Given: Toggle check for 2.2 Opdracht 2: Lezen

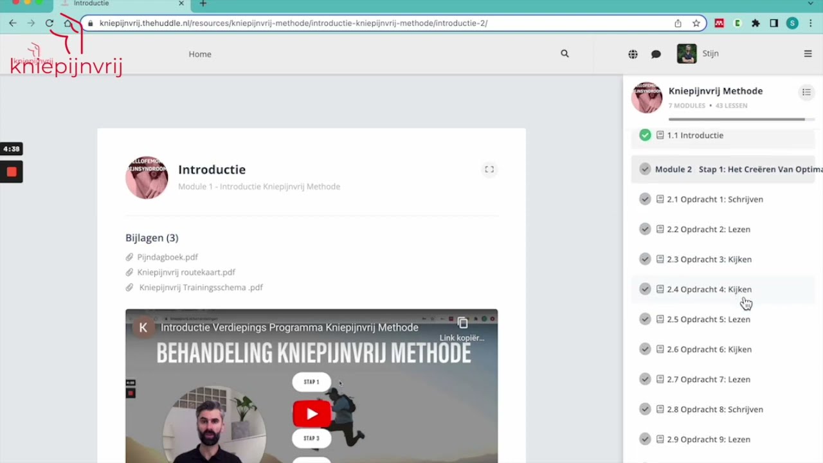Looking at the screenshot, I should coord(645,229).
